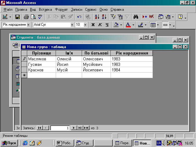The image size is (196, 147).
Task: Switch to the Робо... Word taskbar button
Action: pos(65,143)
